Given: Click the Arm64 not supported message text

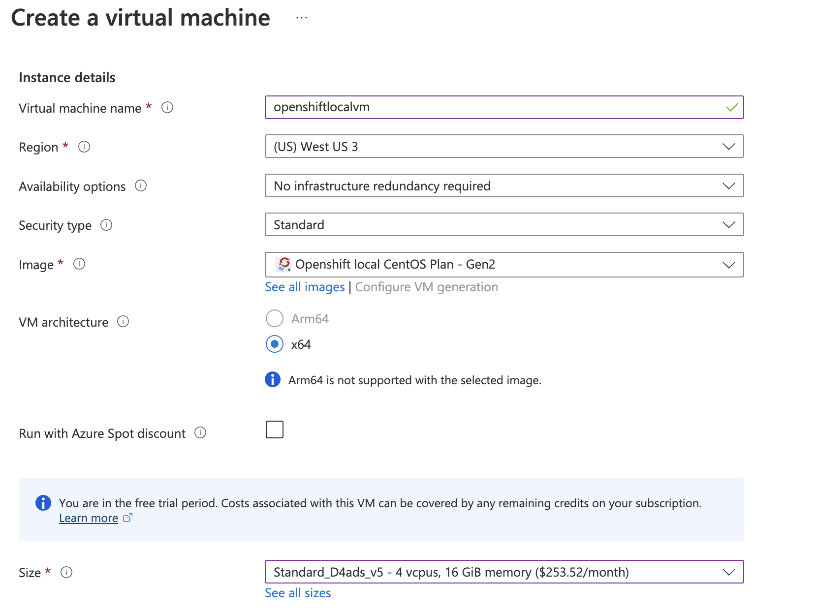Looking at the screenshot, I should 415,380.
